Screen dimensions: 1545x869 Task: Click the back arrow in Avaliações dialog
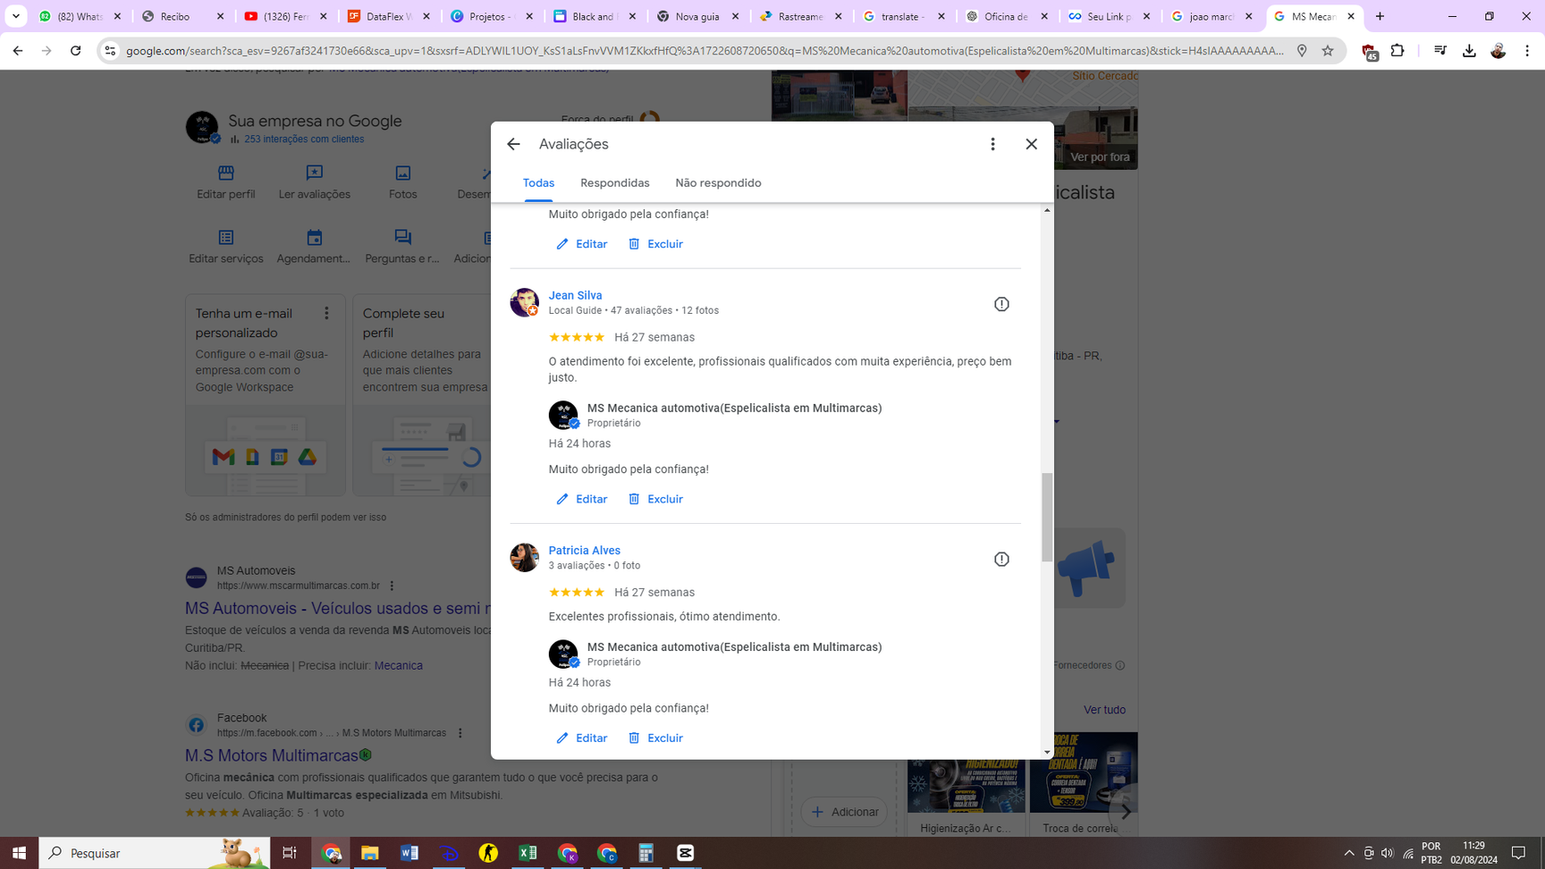[x=513, y=144]
